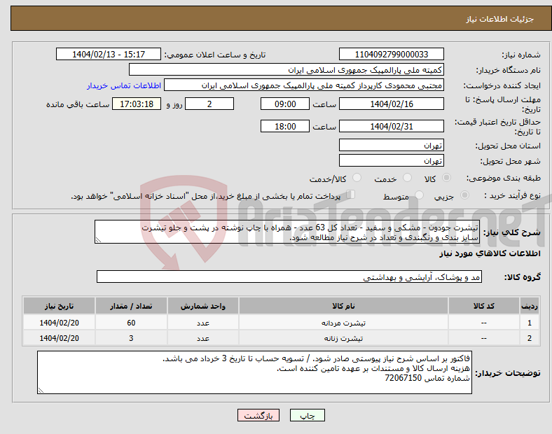The width and height of the screenshot is (552, 434).
Task: Click the remaining days field showing 2
Action: 209,104
